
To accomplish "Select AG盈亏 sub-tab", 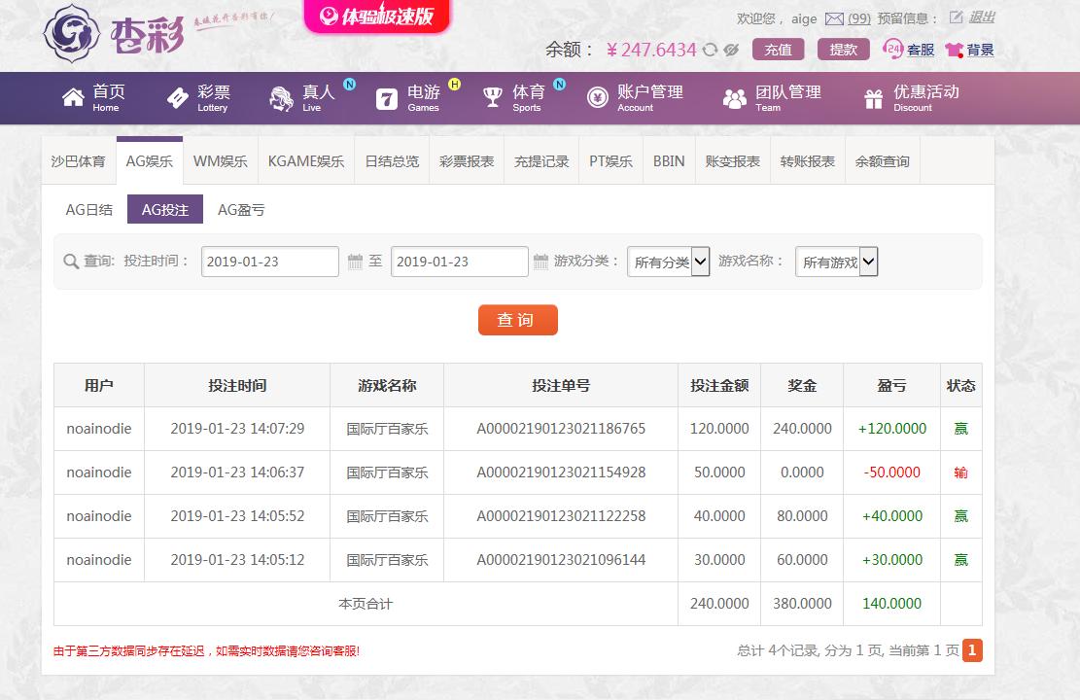I will pyautogui.click(x=241, y=209).
